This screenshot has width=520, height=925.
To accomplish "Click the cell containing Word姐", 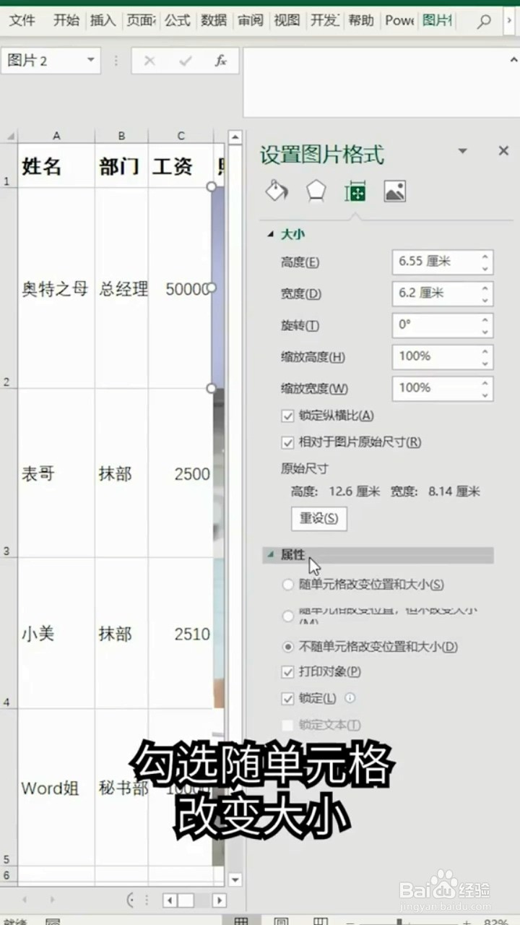I will pyautogui.click(x=56, y=788).
